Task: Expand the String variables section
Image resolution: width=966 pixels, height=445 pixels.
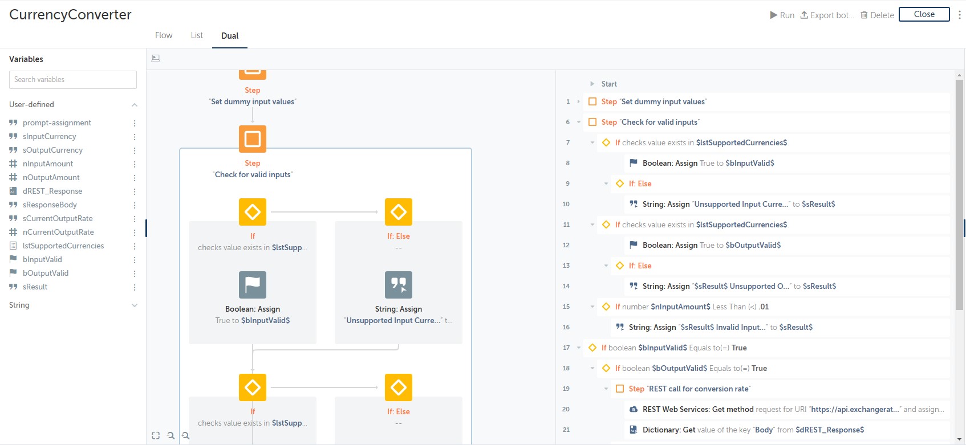Action: [135, 305]
